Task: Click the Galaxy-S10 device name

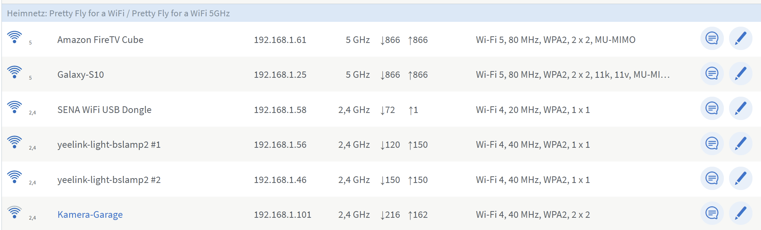Action: [x=81, y=75]
